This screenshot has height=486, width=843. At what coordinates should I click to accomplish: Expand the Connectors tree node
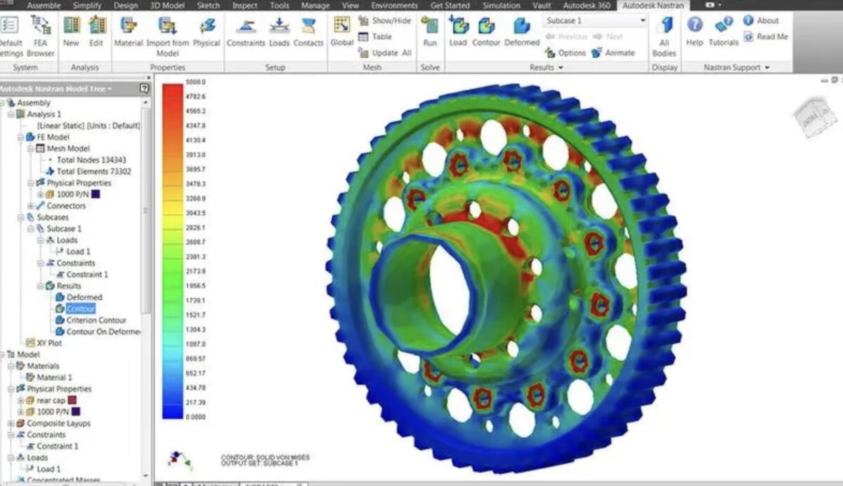coord(30,206)
